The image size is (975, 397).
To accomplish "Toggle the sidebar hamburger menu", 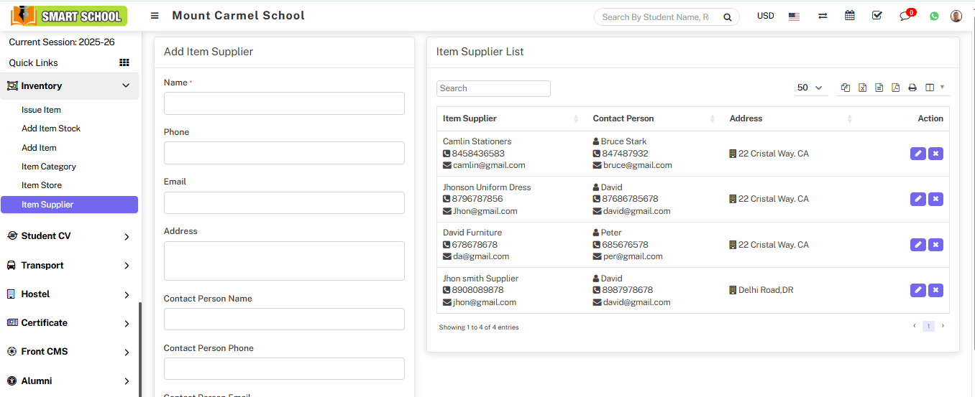I will click(x=155, y=16).
